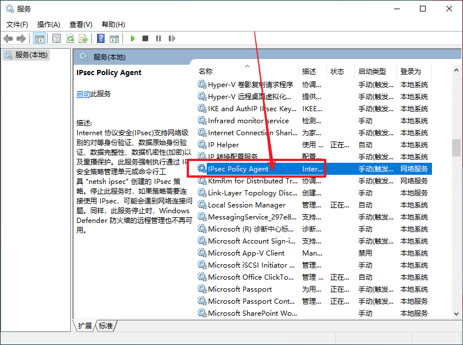
Task: Open the 操作(A) menu
Action: pos(48,25)
